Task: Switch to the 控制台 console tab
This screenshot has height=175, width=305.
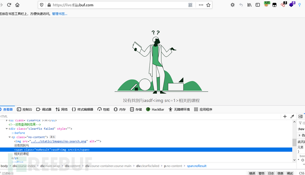Action: coord(24,109)
